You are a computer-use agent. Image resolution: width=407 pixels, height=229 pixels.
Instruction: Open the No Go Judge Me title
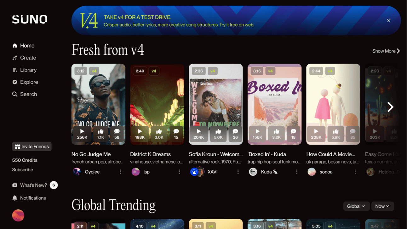point(91,154)
